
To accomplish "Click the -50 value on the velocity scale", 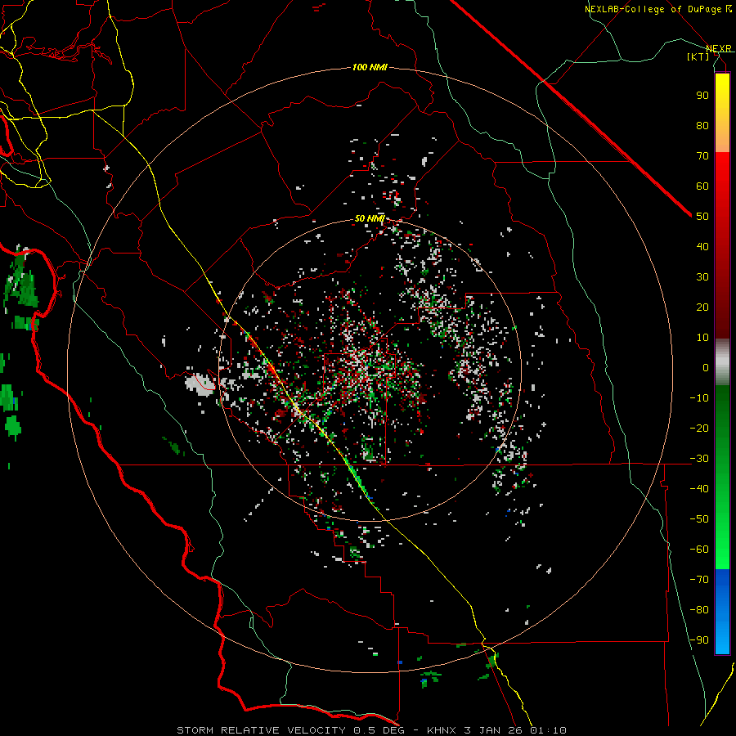I will (x=699, y=519).
